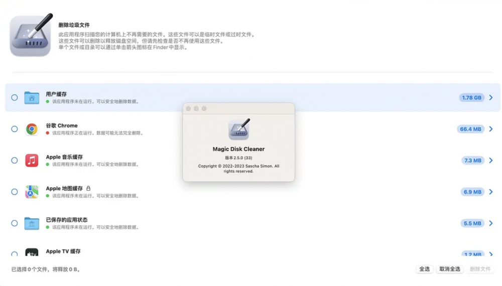The height and width of the screenshot is (286, 502).
Task: Click the 7.3 MB size badge
Action: pyautogui.click(x=472, y=160)
